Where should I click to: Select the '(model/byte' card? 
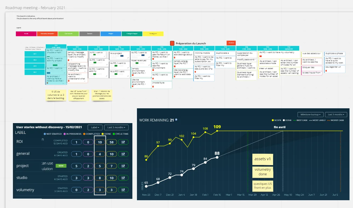click(x=162, y=85)
